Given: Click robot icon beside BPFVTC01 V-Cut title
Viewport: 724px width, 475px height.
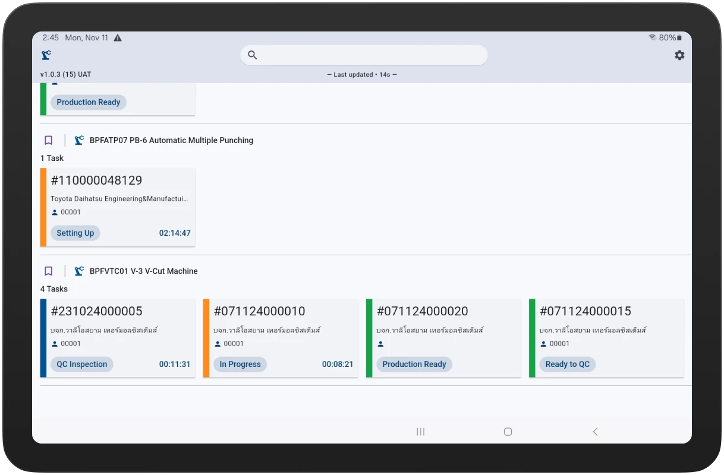Looking at the screenshot, I should [79, 271].
